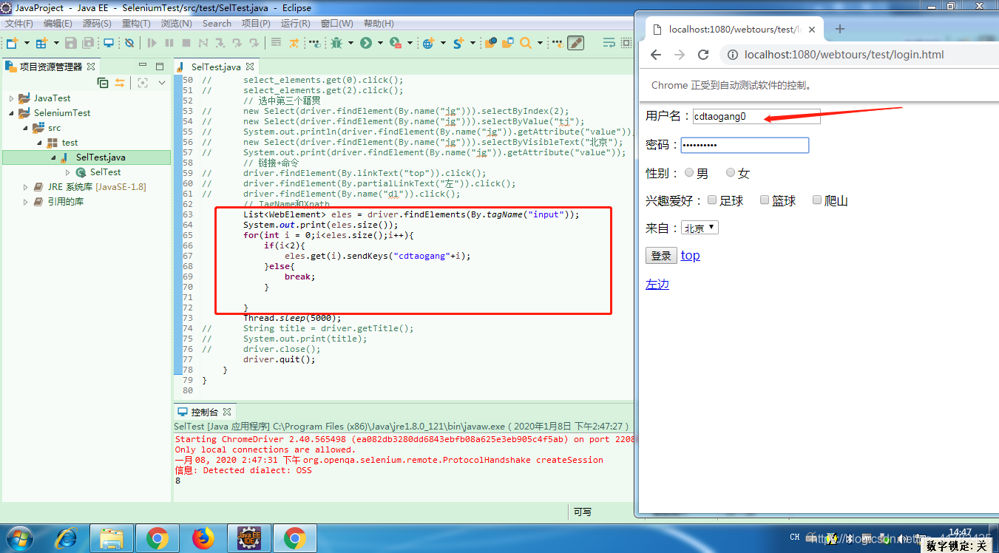Click the Debug bug icon

point(336,43)
